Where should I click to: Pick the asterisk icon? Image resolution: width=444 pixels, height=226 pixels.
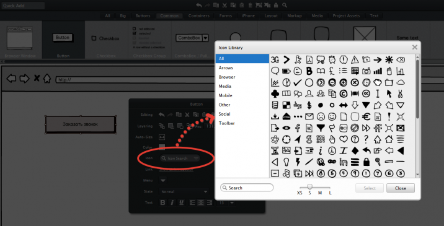coord(389,59)
